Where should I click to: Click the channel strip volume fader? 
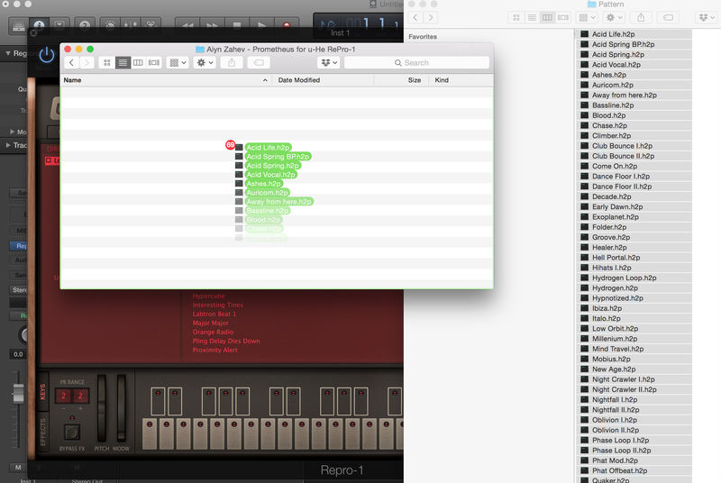coord(18,394)
